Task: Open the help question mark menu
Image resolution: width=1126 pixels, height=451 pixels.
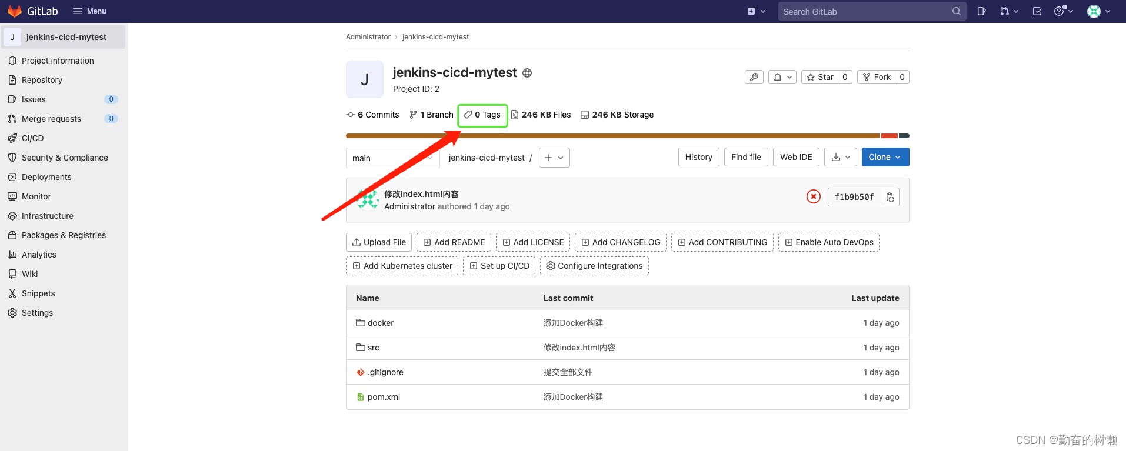Action: click(1064, 11)
